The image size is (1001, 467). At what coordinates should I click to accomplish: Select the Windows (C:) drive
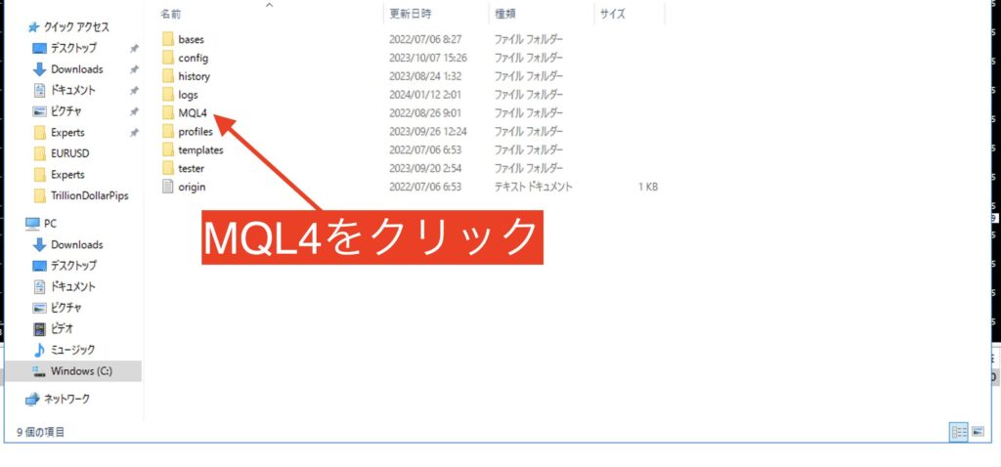pos(82,370)
